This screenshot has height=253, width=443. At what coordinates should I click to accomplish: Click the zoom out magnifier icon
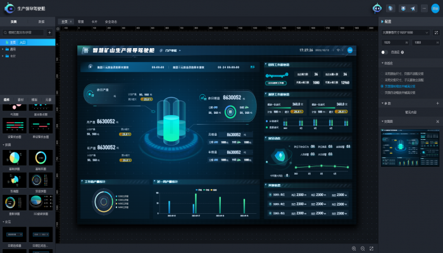click(363, 248)
